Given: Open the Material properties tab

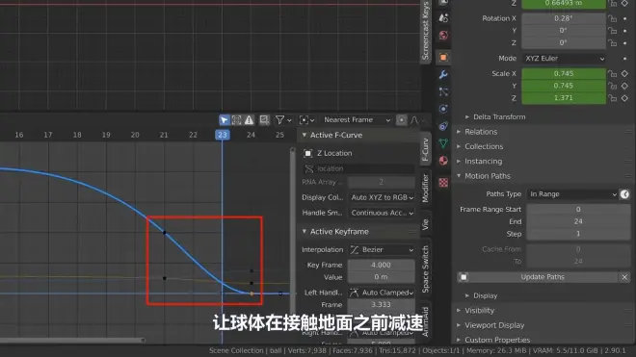Looking at the screenshot, I should pyautogui.click(x=443, y=161).
